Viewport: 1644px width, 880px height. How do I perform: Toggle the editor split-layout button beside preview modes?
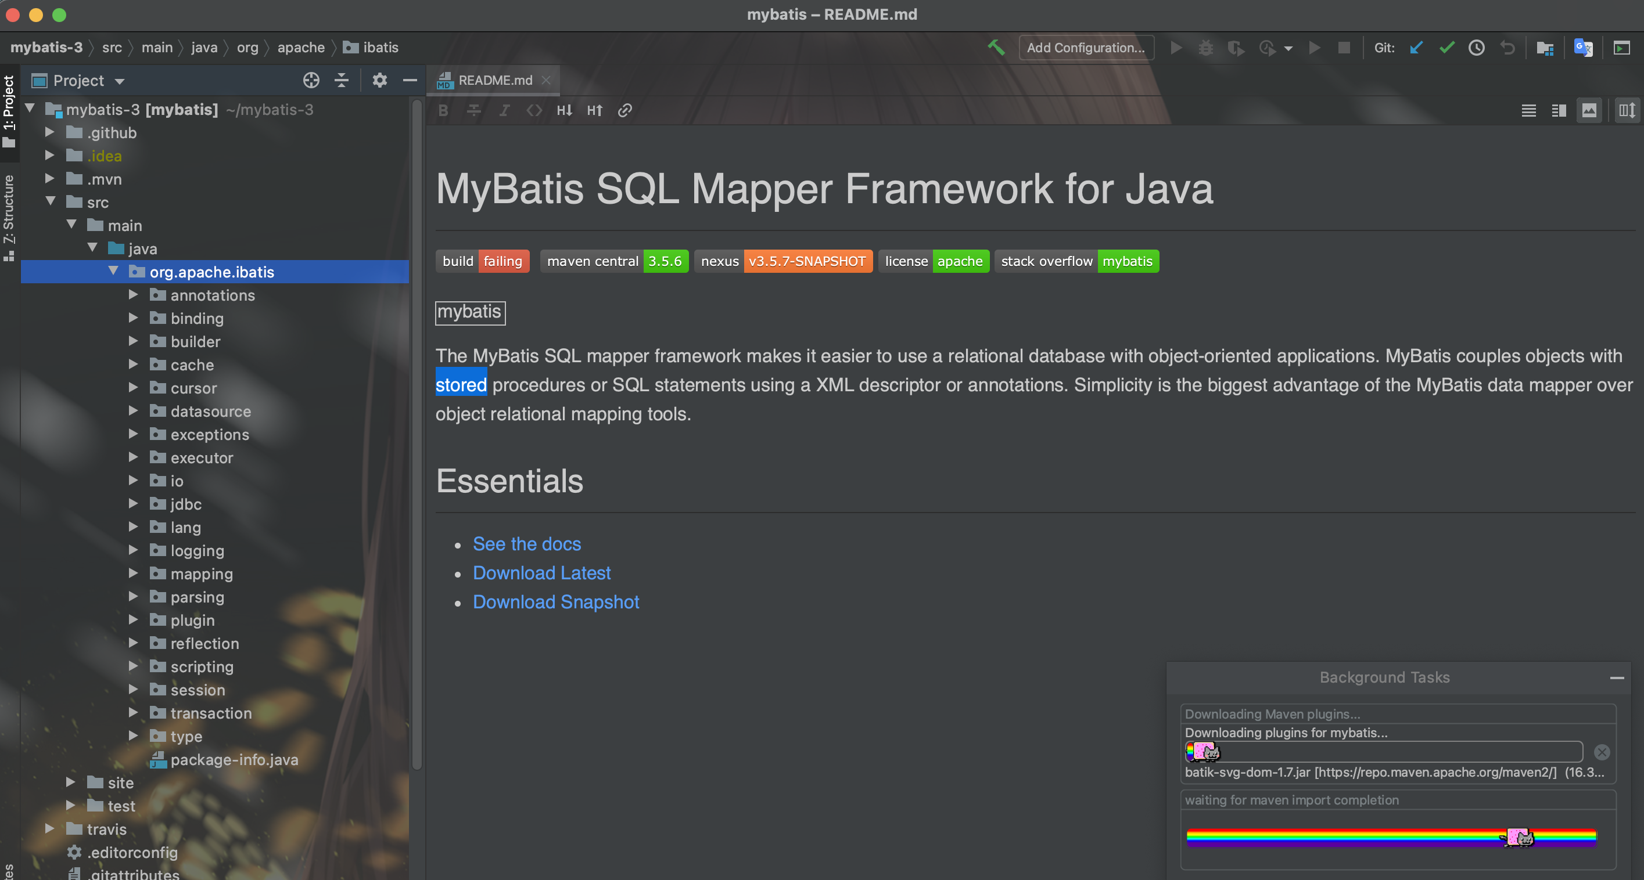pos(1627,110)
